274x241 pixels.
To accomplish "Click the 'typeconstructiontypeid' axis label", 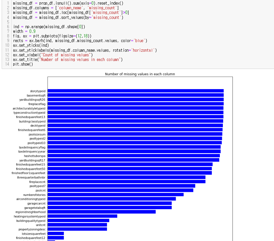I will [x=29, y=113].
